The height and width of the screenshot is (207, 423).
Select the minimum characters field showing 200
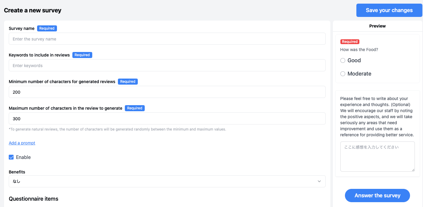[x=167, y=92]
